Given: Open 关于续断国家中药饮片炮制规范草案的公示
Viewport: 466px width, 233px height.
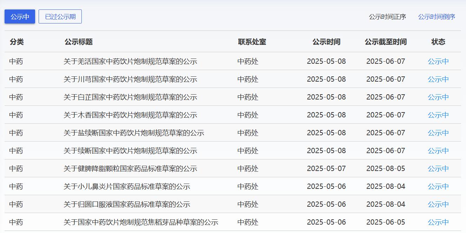Looking at the screenshot, I should (x=130, y=151).
